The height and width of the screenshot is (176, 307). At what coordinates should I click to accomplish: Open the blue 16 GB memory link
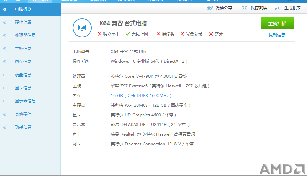coord(141,95)
